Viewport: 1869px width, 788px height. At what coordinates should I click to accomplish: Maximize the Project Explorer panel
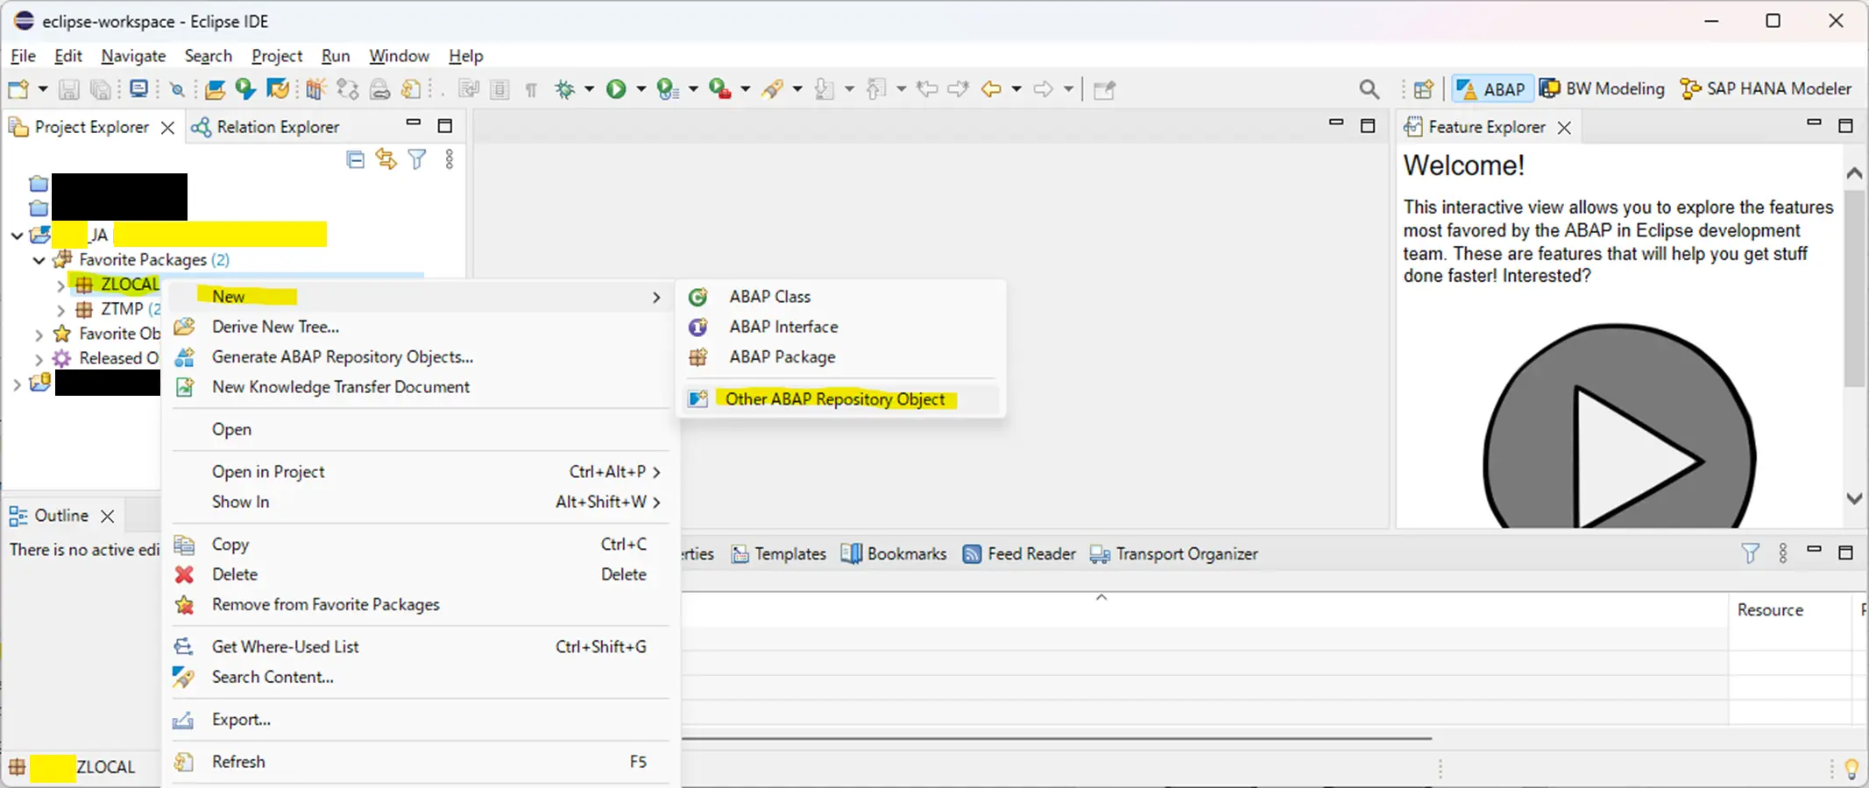tap(445, 126)
